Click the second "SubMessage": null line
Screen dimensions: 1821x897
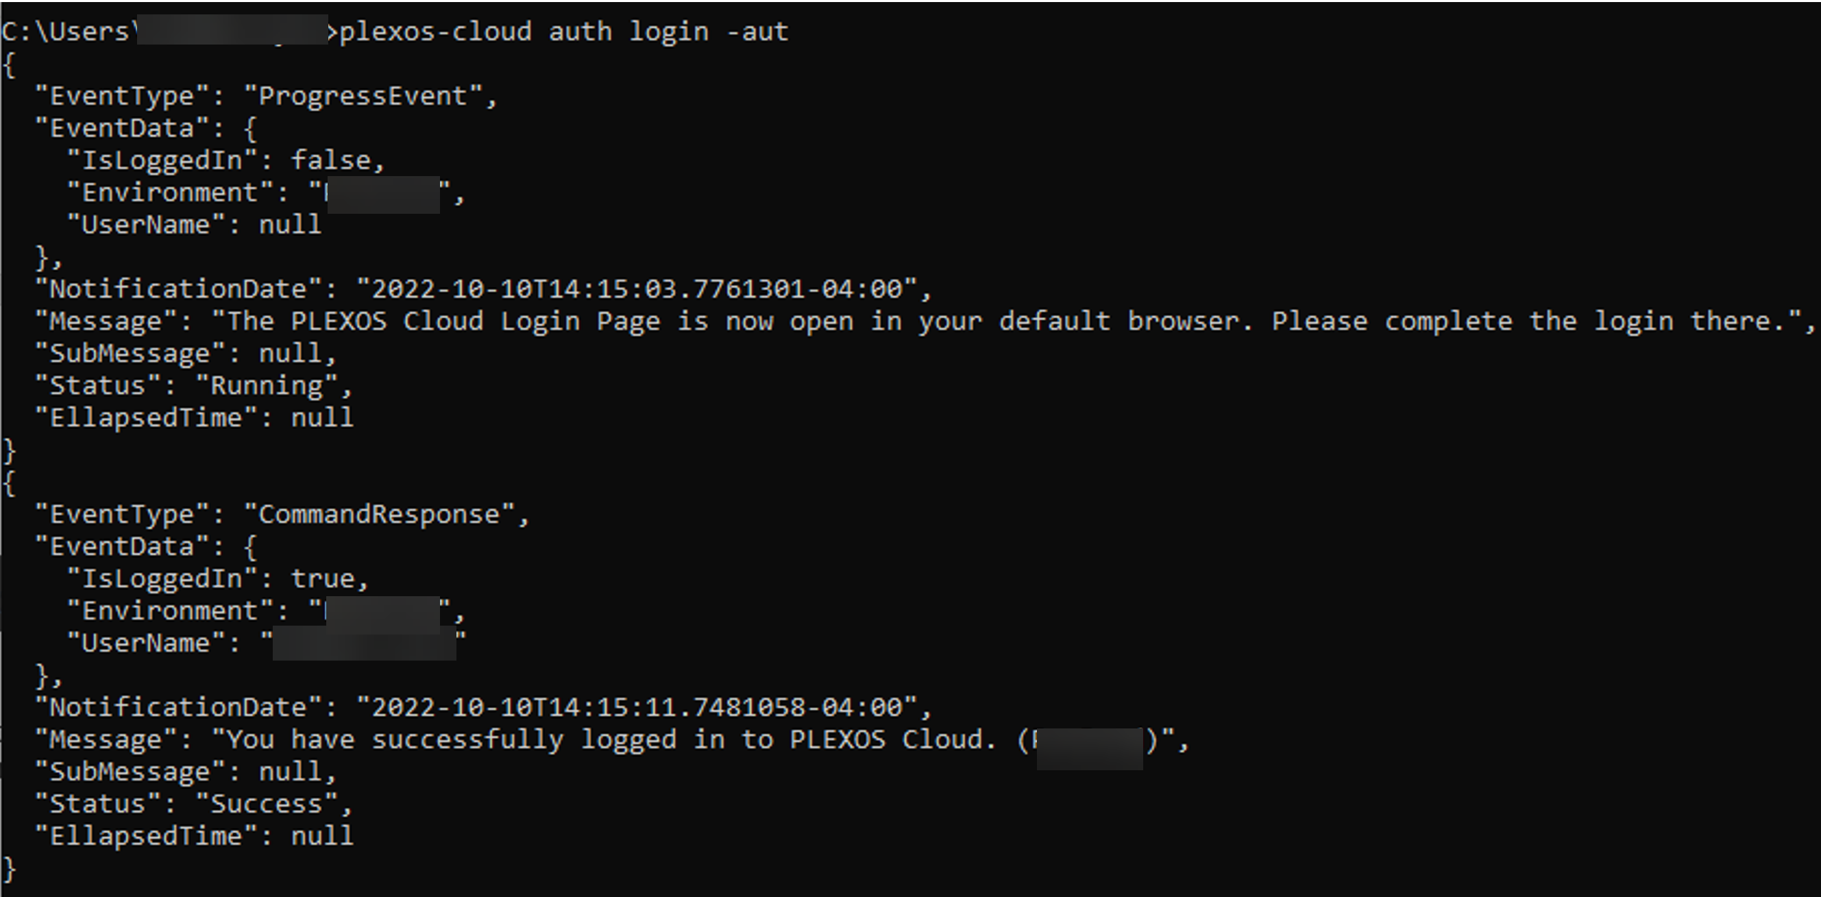tap(186, 772)
